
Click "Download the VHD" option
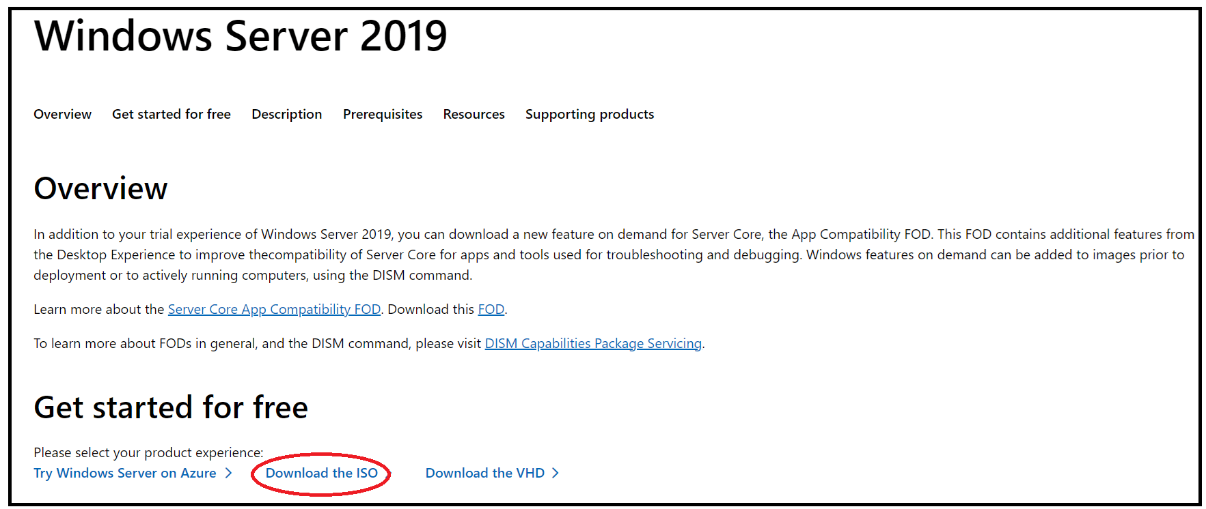point(484,472)
